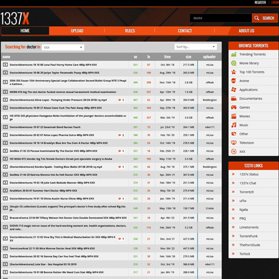Click in the search box containing "doctor"
This screenshot has height=279, width=279.
coord(221,18)
